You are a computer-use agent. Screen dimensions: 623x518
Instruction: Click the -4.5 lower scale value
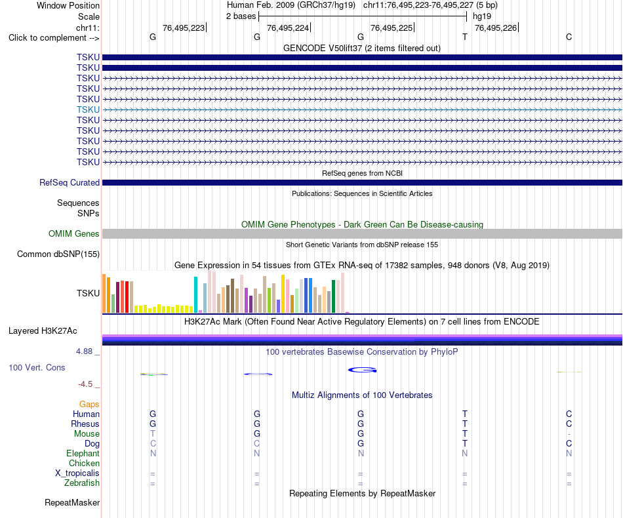pos(85,384)
